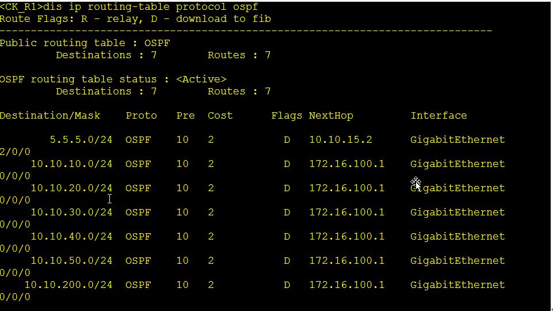Screen dimensions: 553x311
Task: Click the 5.5.5.0/24 destination entry
Action: pyautogui.click(x=81, y=140)
